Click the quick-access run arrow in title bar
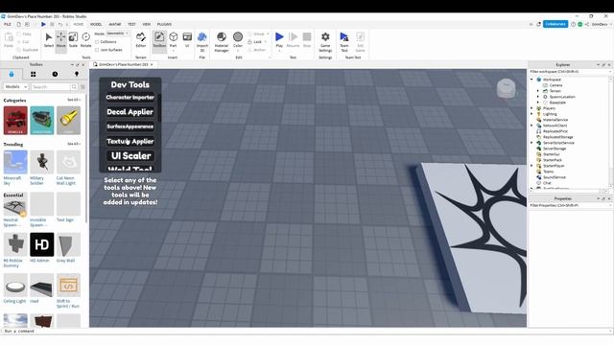614x345 pixels. 43,24
